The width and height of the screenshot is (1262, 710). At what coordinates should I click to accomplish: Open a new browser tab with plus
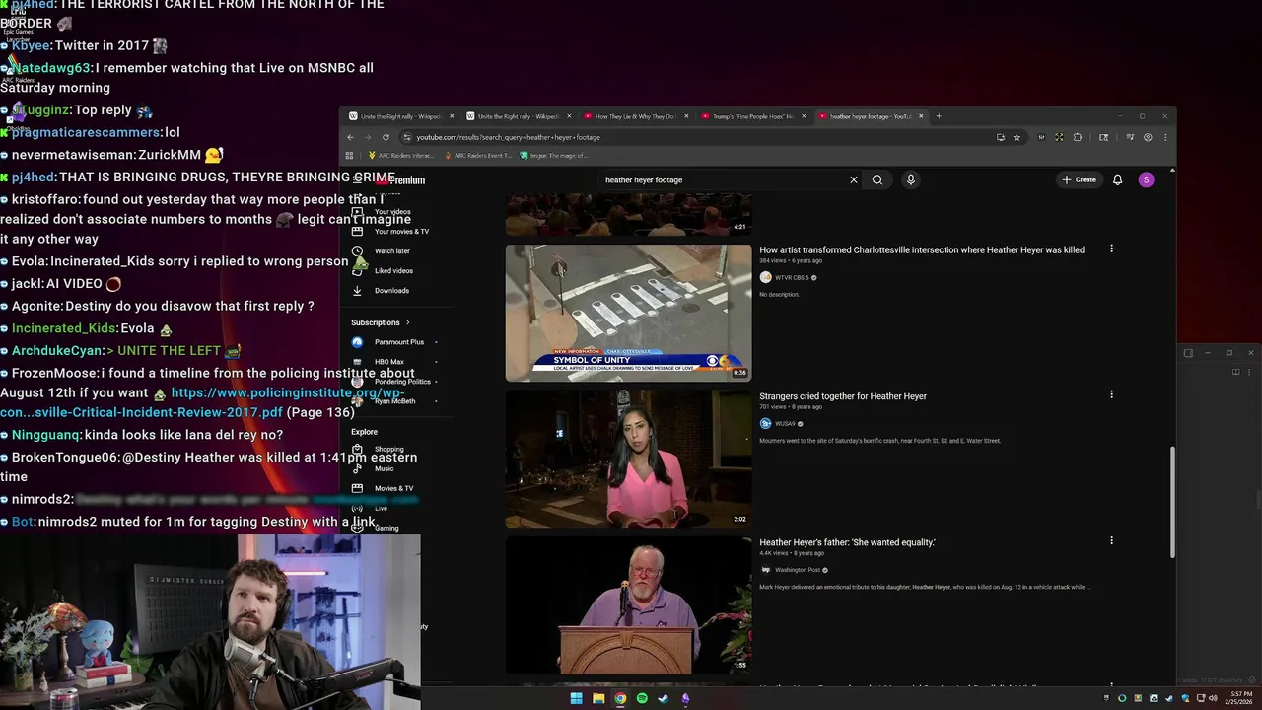(939, 116)
